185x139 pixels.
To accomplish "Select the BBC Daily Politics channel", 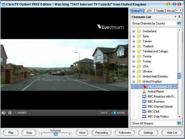I will click(x=158, y=117).
